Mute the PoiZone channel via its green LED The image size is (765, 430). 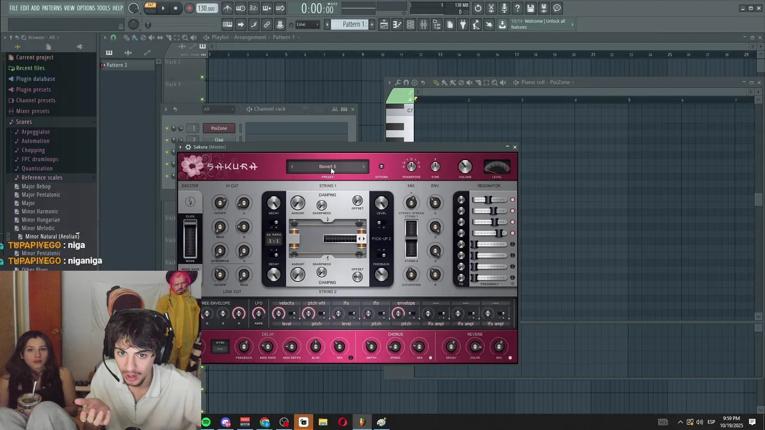coord(167,128)
